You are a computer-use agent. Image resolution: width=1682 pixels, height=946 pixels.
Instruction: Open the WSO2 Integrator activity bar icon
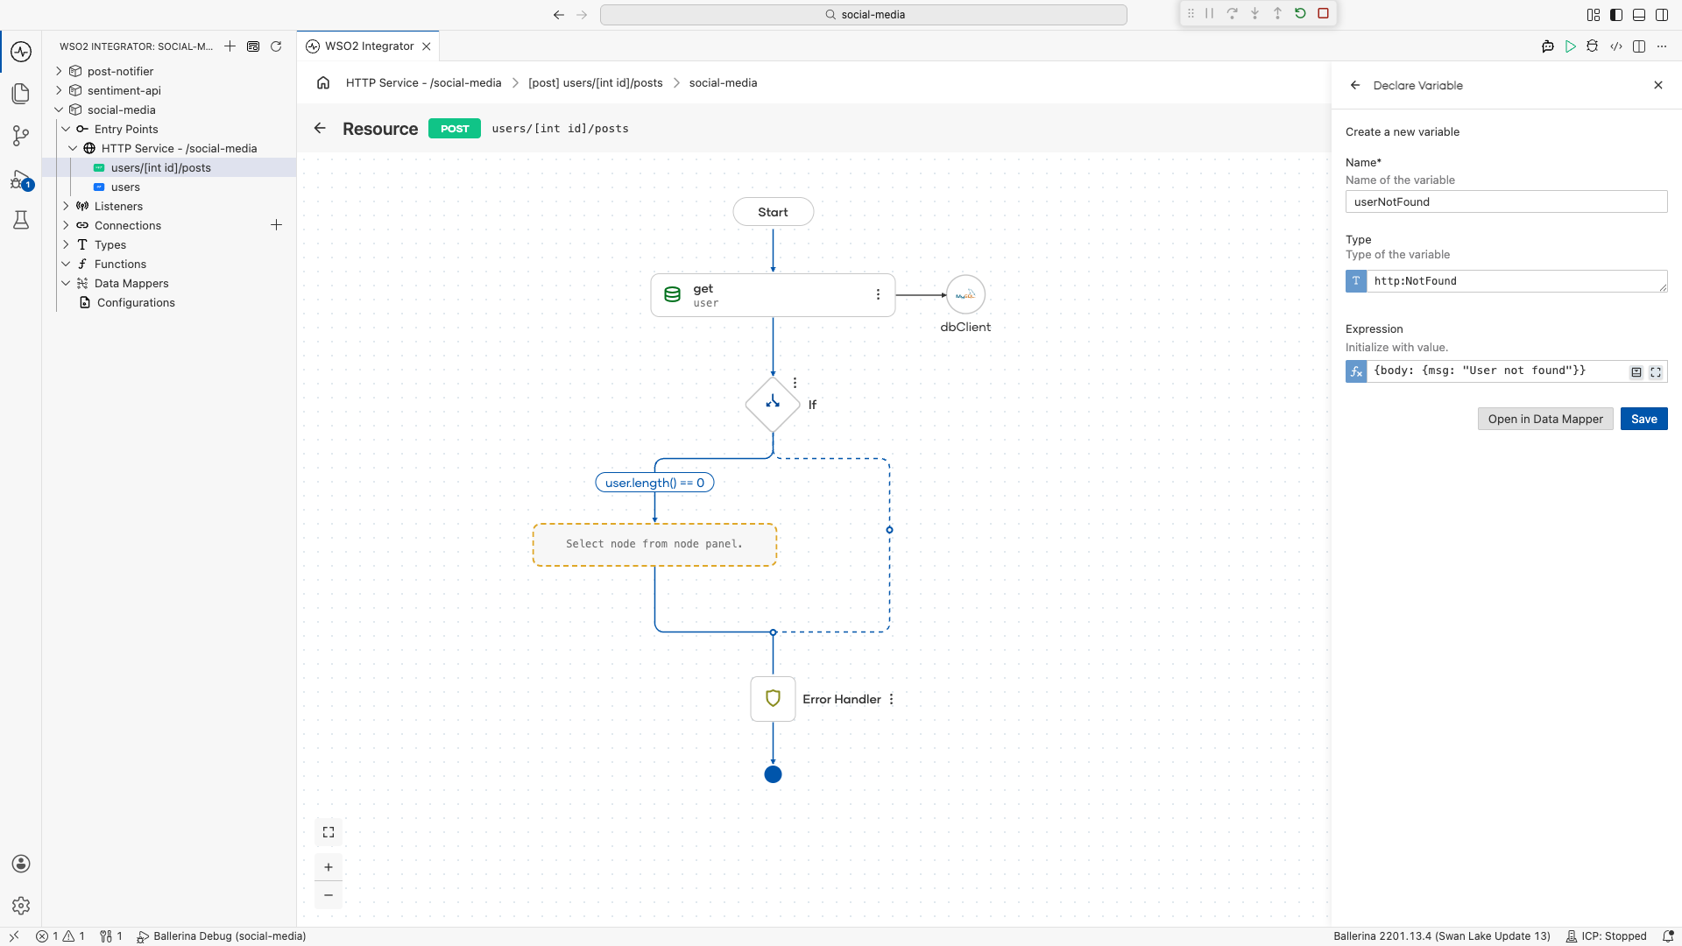pyautogui.click(x=21, y=52)
